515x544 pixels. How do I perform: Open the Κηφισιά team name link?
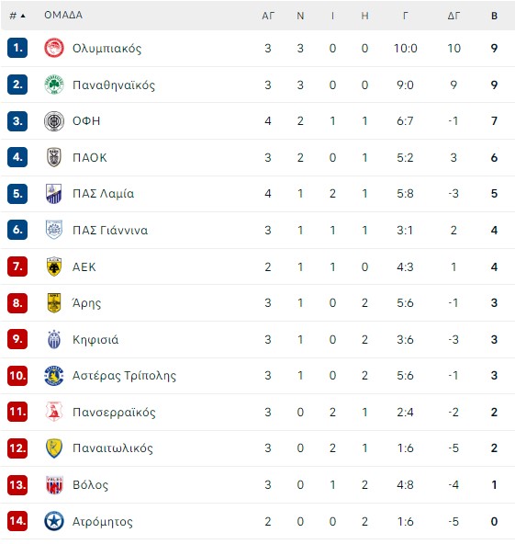(95, 339)
